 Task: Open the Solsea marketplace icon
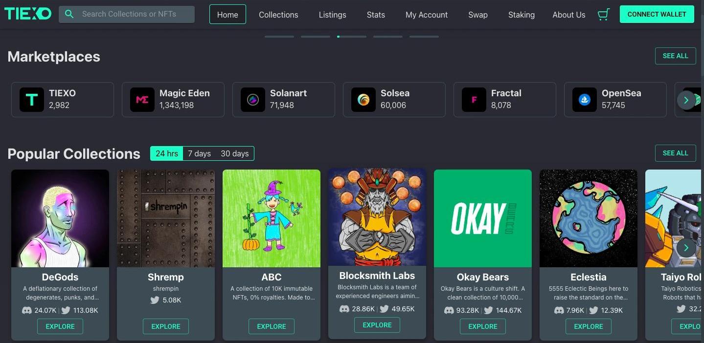point(363,100)
